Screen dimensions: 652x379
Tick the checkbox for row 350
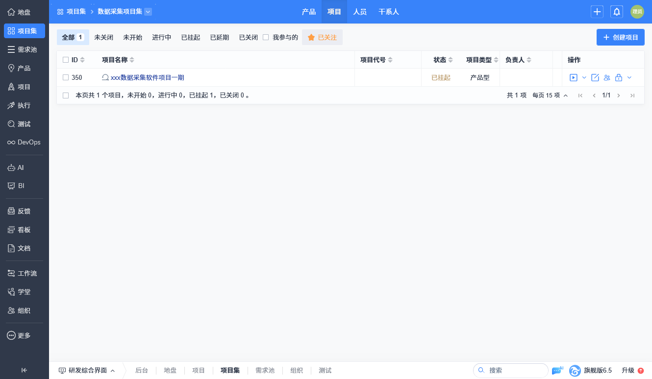click(x=66, y=77)
